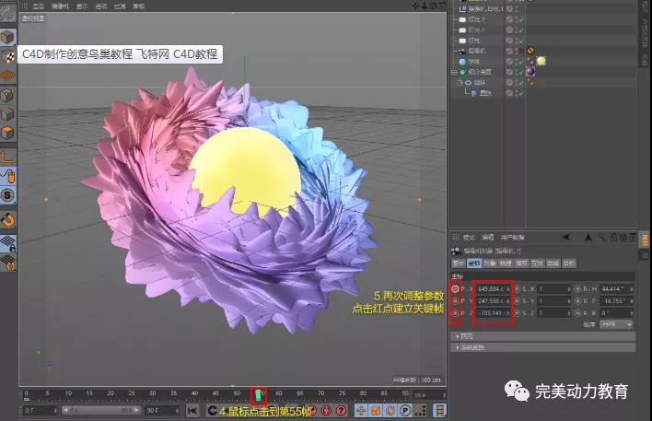Click the yellow material tag on sphere
652x421 pixels.
point(542,61)
